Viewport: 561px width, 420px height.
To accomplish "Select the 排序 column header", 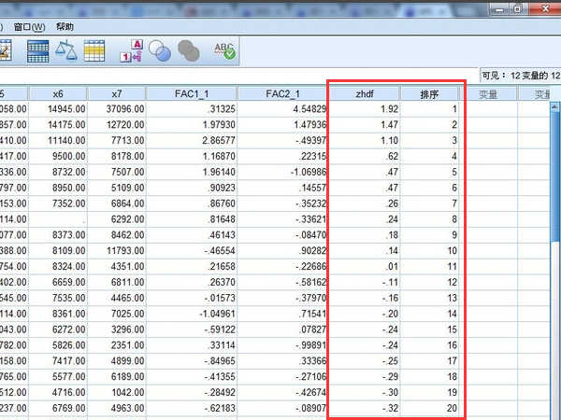I will point(431,93).
